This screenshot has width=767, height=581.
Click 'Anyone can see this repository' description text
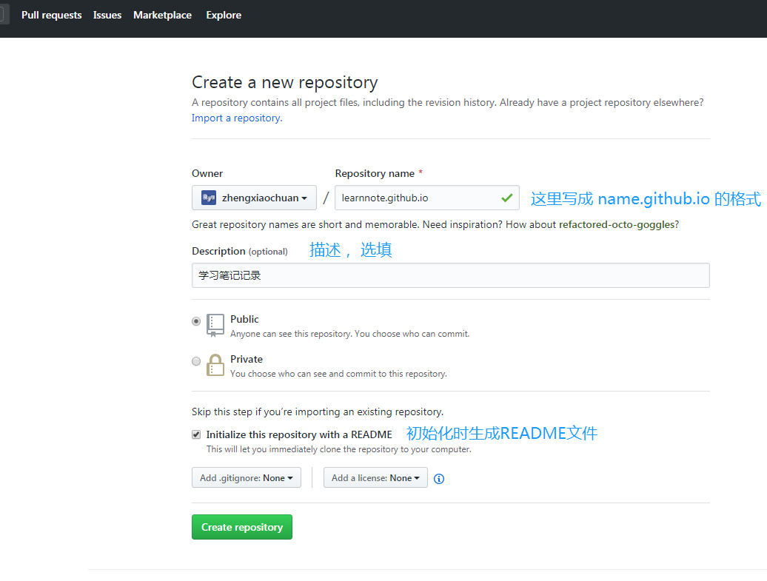tap(349, 334)
